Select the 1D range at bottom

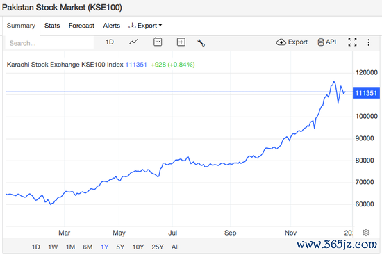point(36,247)
